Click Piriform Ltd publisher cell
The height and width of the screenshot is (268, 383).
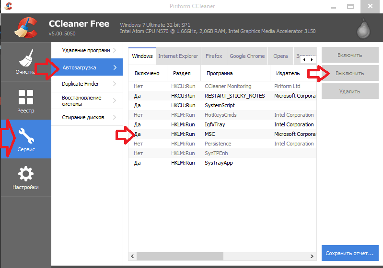click(x=287, y=86)
